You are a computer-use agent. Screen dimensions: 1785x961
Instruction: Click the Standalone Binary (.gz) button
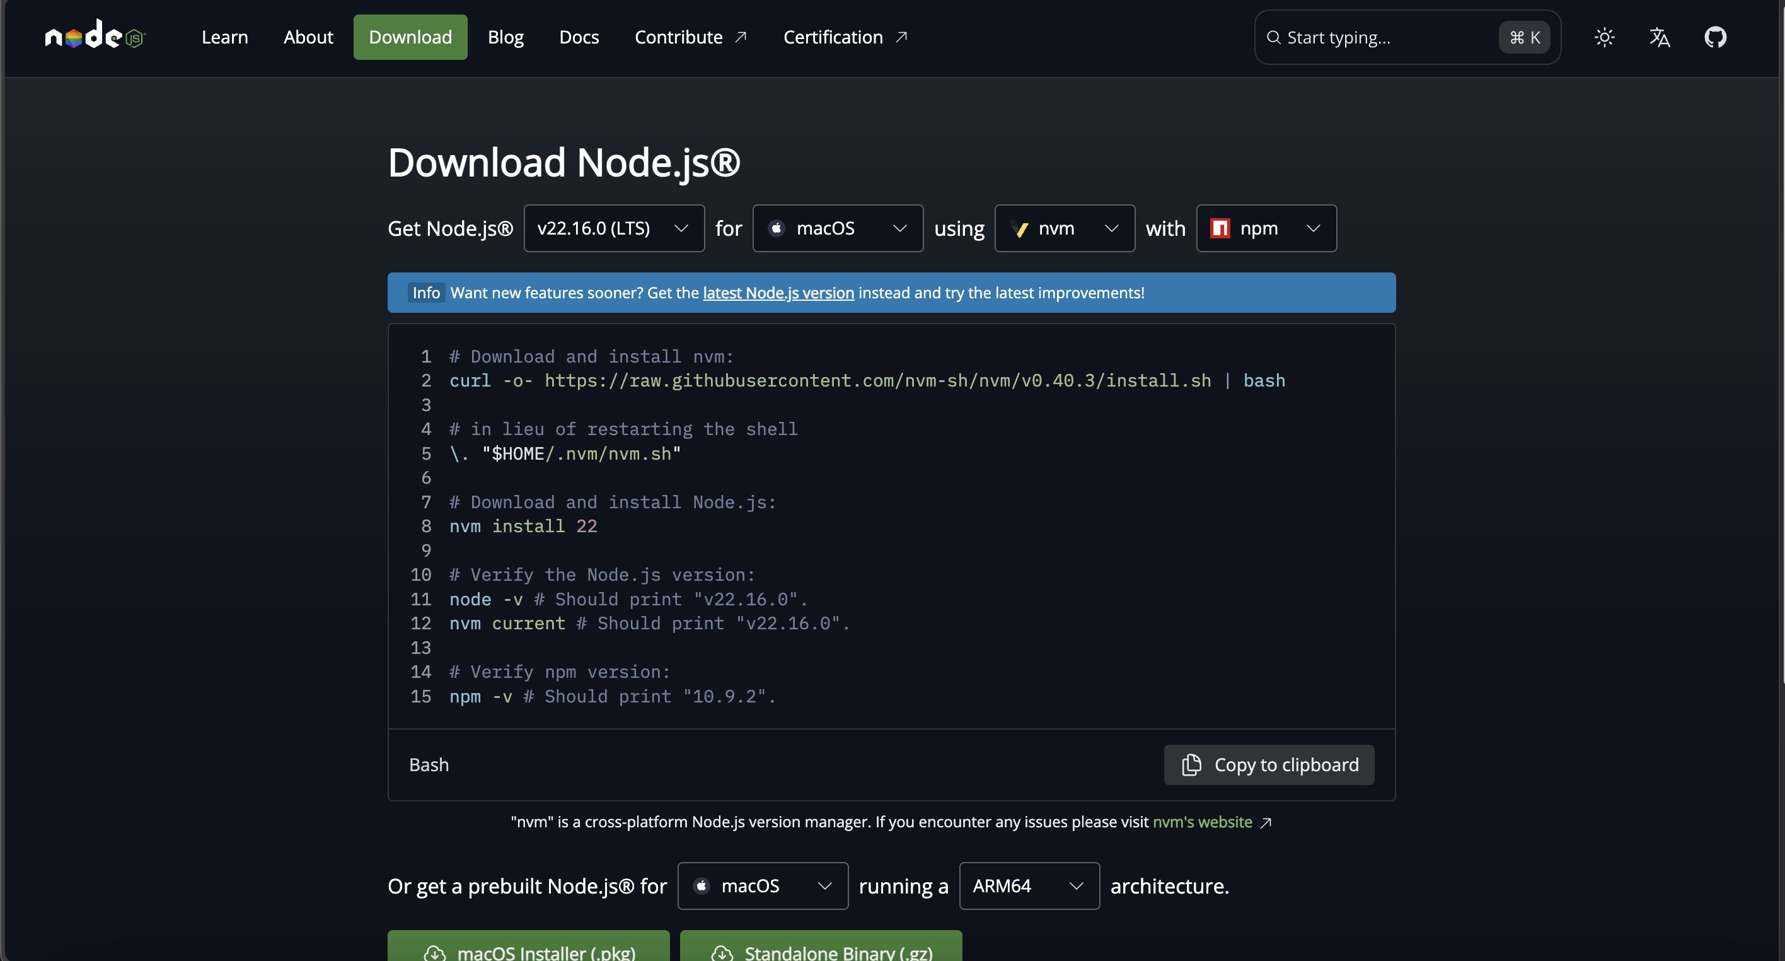[821, 946]
